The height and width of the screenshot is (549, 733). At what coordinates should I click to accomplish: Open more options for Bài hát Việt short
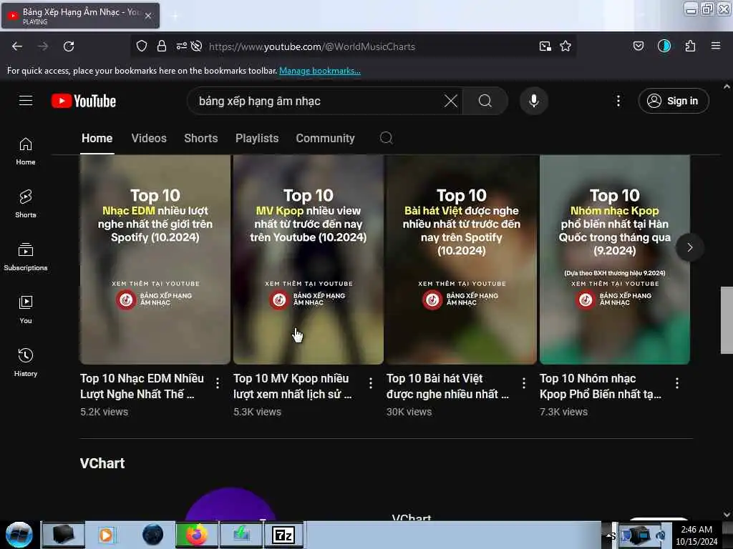pos(524,383)
